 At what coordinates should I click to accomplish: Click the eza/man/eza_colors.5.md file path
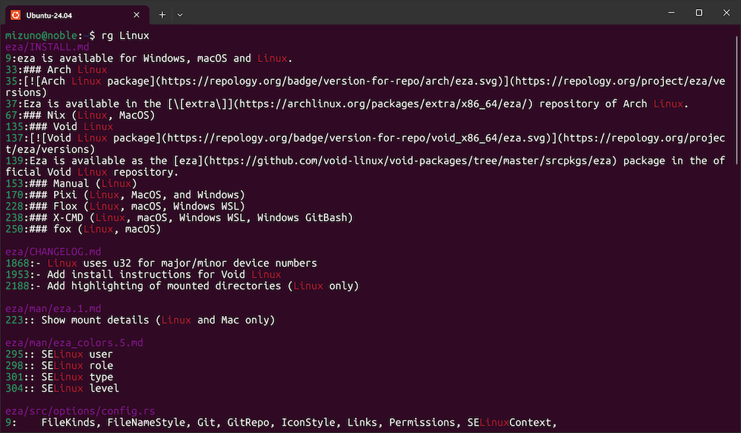coord(74,343)
